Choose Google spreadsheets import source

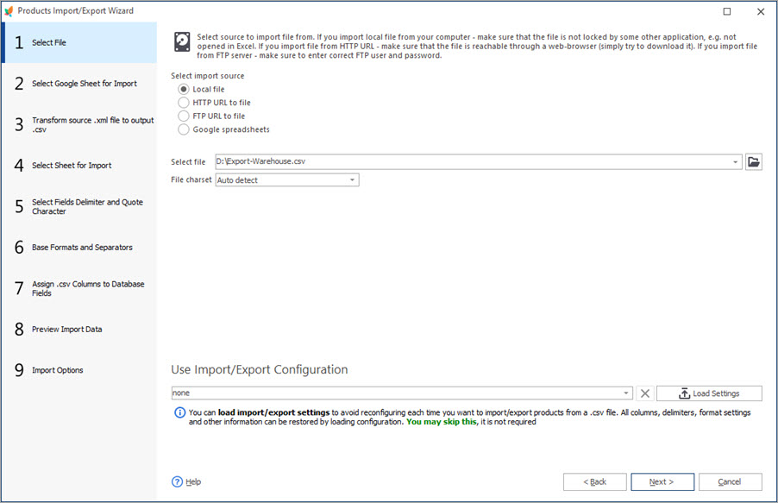click(183, 129)
